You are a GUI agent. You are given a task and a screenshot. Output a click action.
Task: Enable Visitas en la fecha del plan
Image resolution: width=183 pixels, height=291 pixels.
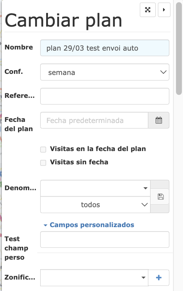(43, 150)
